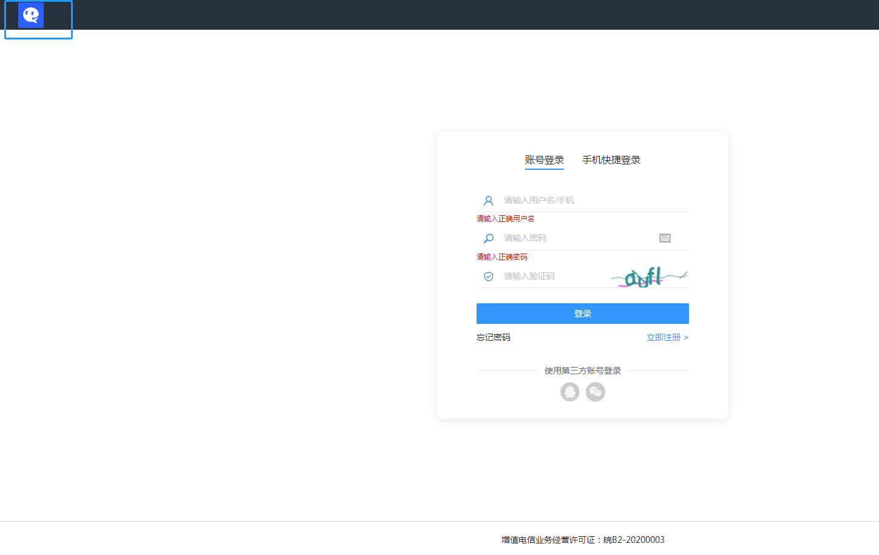Screen dimensions: 879x555
Task: Click the user icon beside username field
Action: coord(489,201)
